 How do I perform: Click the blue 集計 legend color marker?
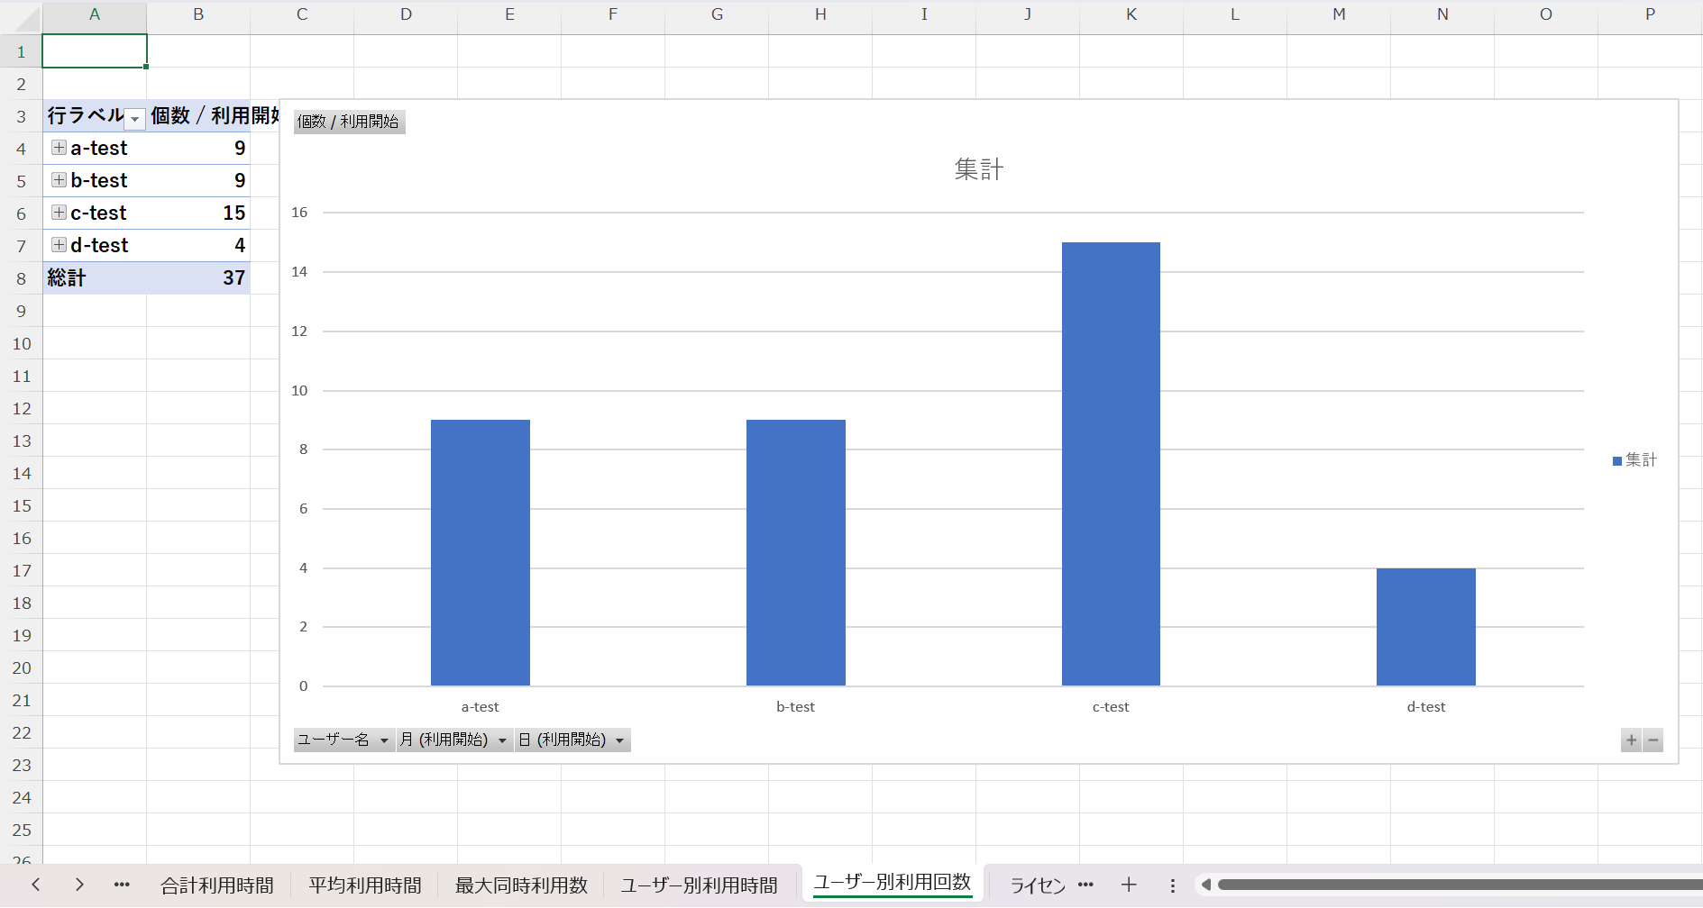coord(1617,461)
